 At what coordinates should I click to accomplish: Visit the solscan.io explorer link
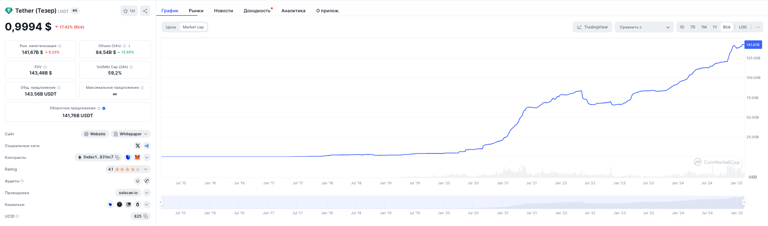click(x=128, y=193)
